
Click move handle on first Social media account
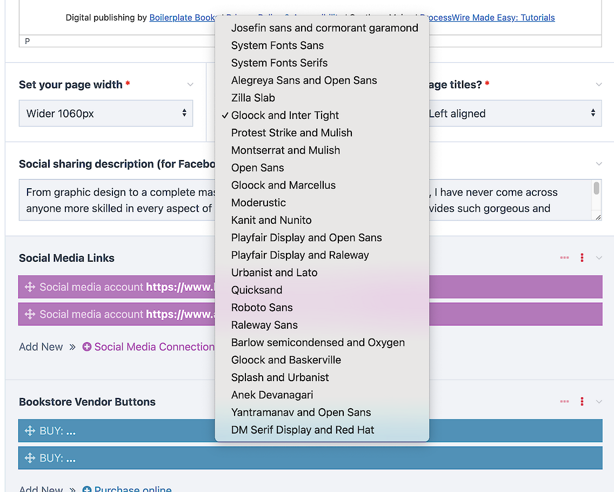click(x=30, y=287)
